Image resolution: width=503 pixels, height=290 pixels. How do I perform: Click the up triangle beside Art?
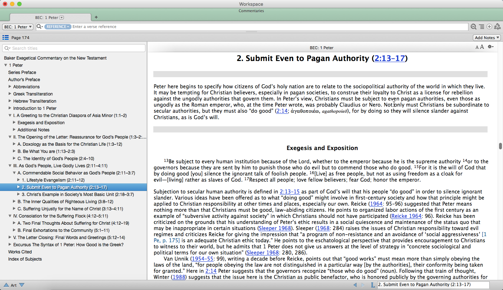pyautogui.click(x=6, y=285)
